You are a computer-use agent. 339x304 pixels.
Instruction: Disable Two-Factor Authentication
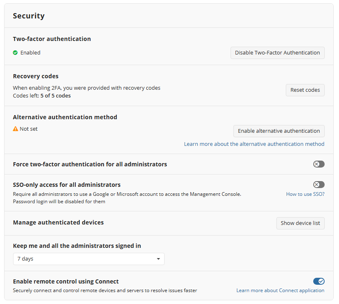tap(277, 53)
